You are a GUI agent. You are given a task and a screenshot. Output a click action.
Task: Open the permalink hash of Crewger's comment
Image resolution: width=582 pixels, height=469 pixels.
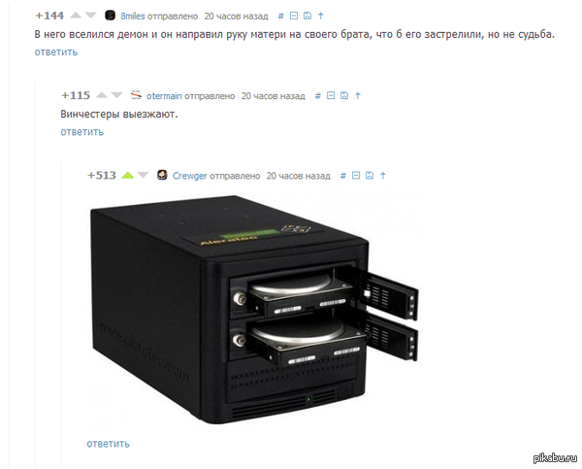point(343,176)
